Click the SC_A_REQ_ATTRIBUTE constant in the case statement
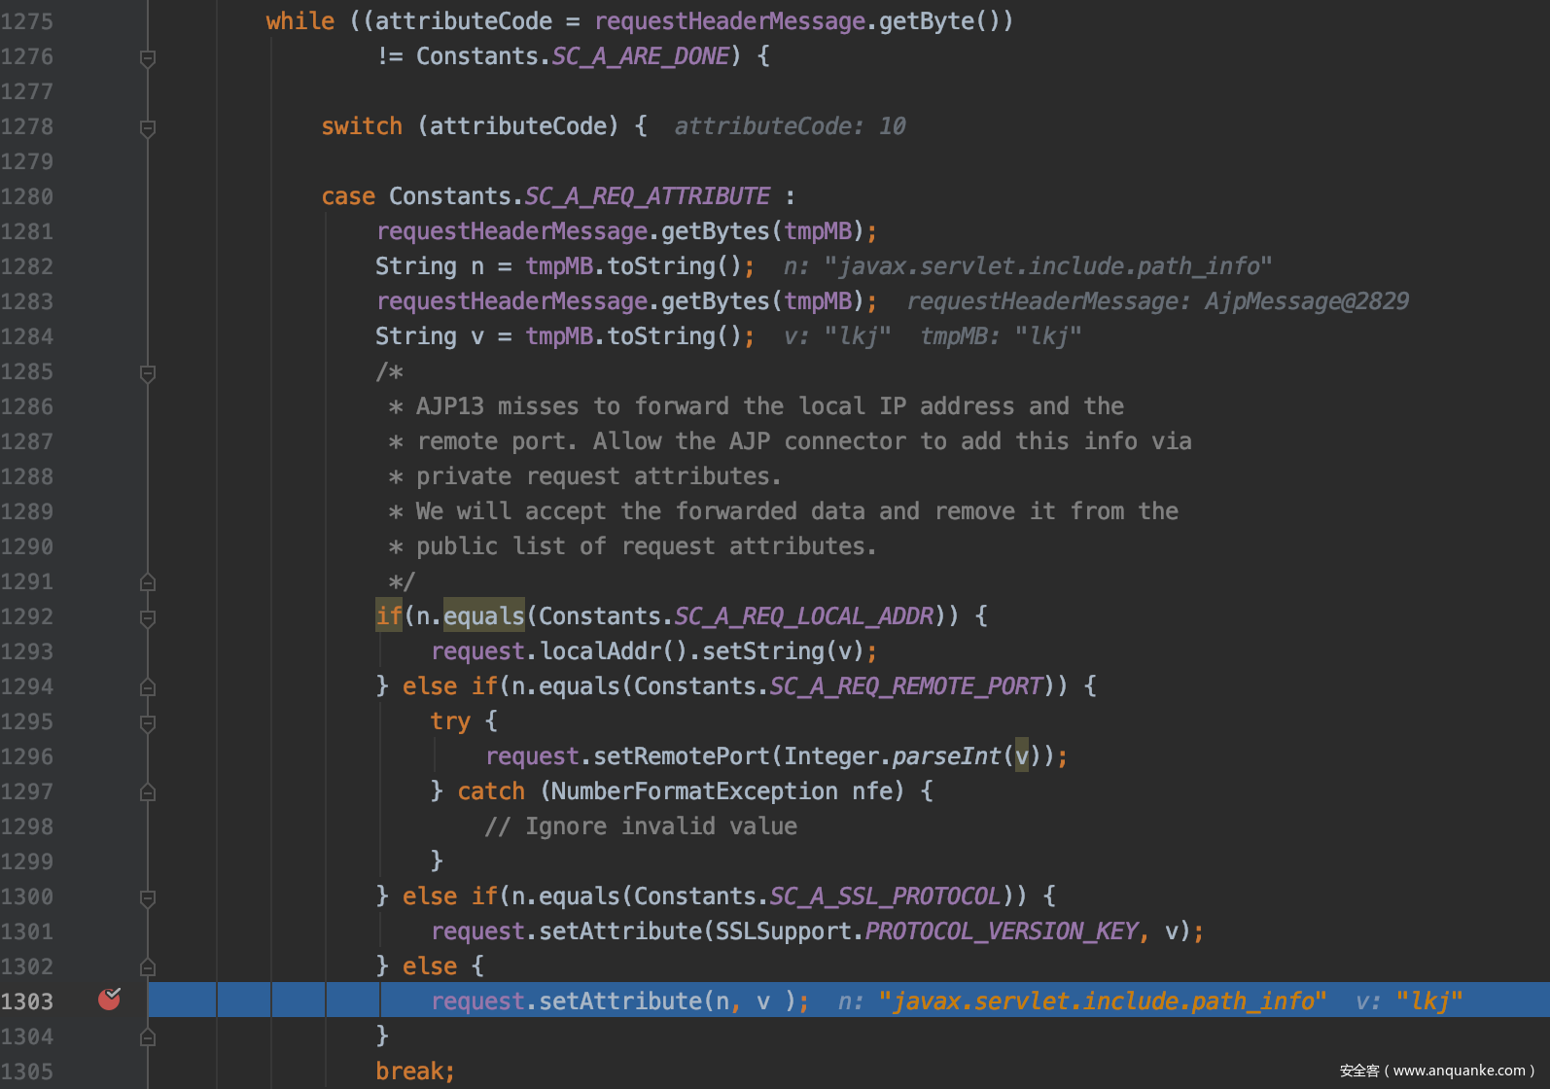Image resolution: width=1550 pixels, height=1089 pixels. tap(647, 196)
